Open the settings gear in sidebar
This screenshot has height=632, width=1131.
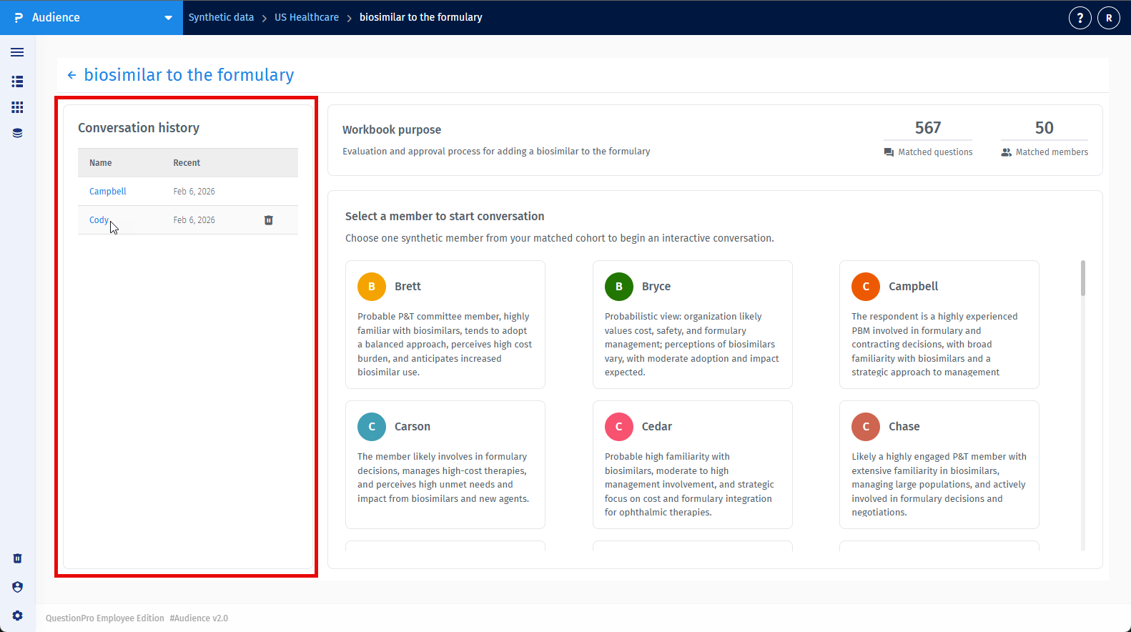click(x=17, y=616)
